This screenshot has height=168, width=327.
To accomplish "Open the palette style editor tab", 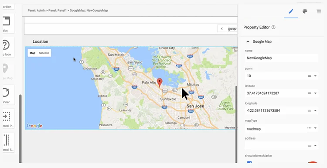I will 305,11.
